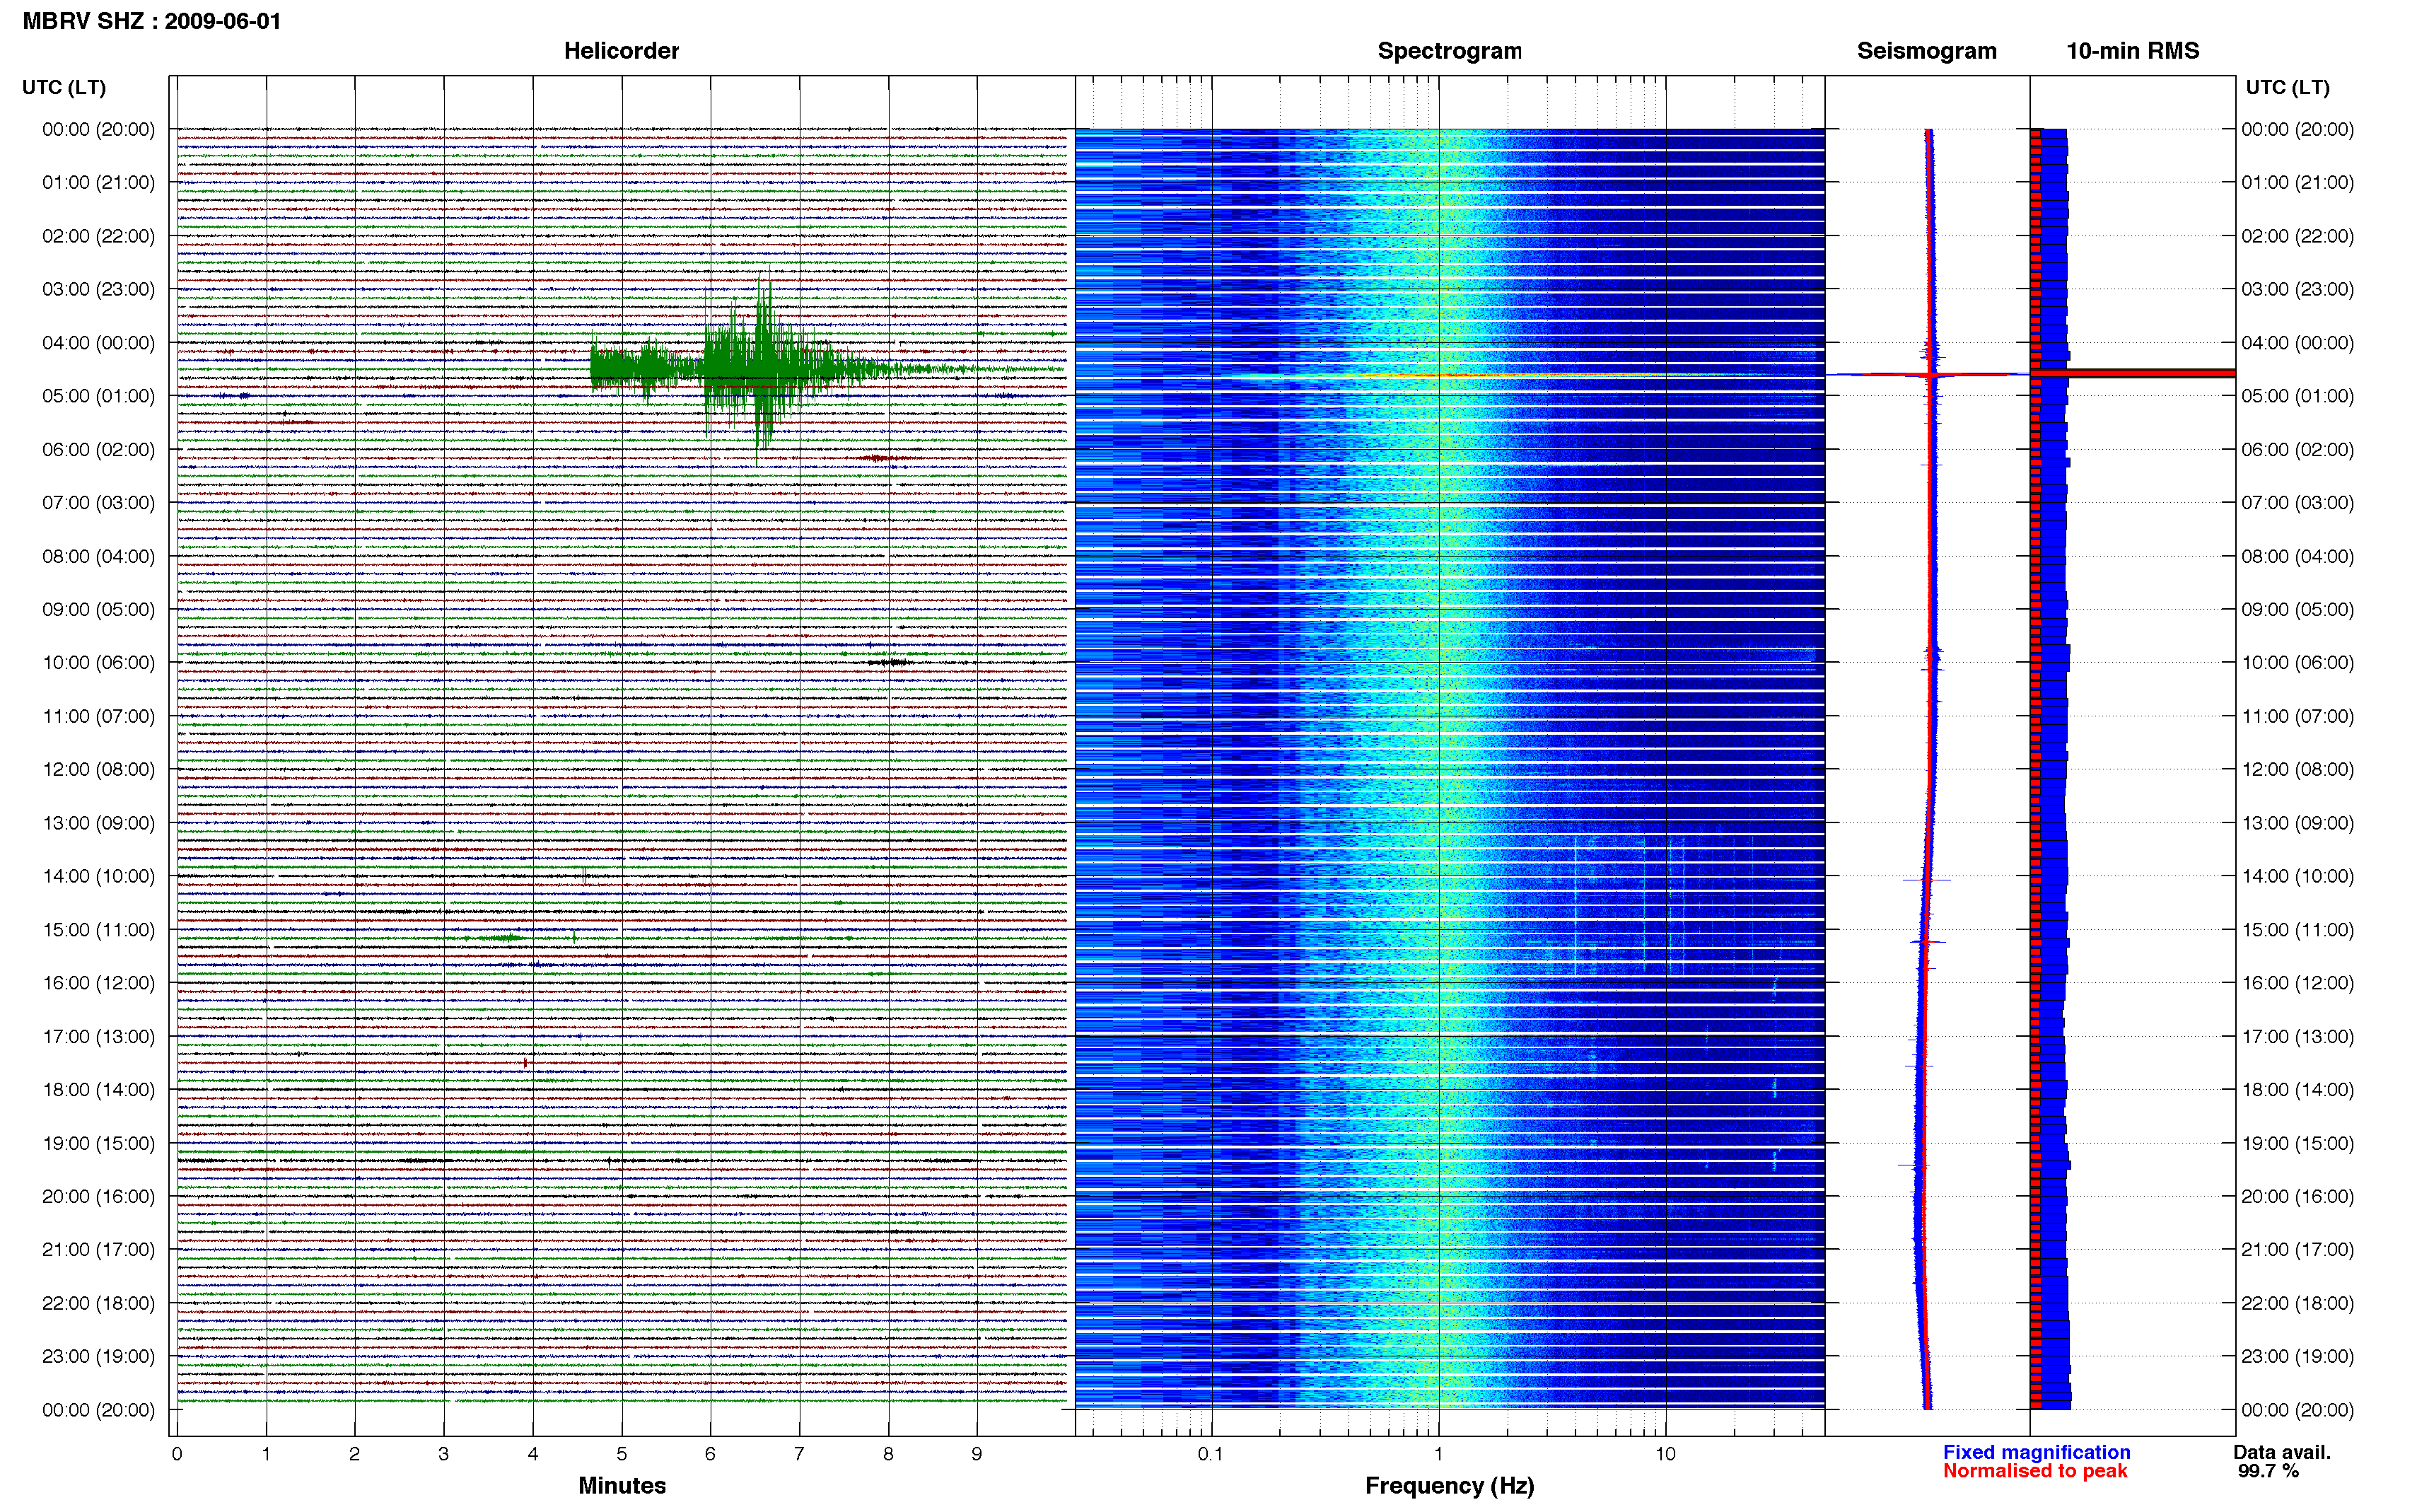2417x1512 pixels.
Task: Click the Helicorder panel heading
Action: tap(621, 51)
